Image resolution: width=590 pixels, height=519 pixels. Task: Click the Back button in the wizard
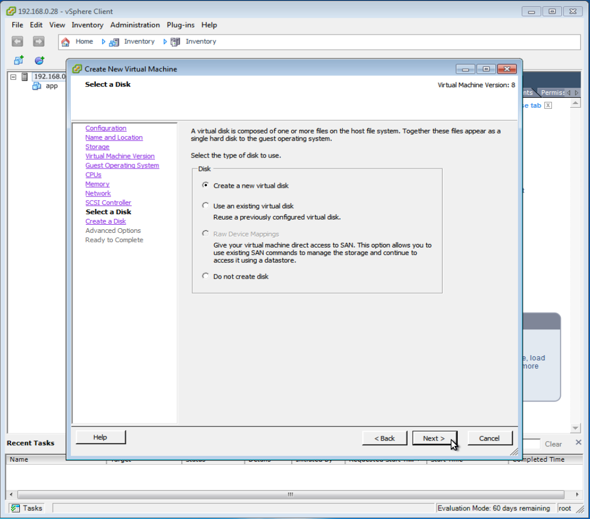click(385, 438)
